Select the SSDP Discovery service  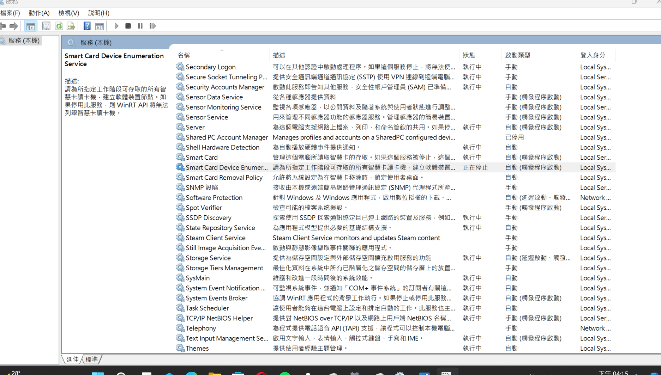pyautogui.click(x=209, y=218)
